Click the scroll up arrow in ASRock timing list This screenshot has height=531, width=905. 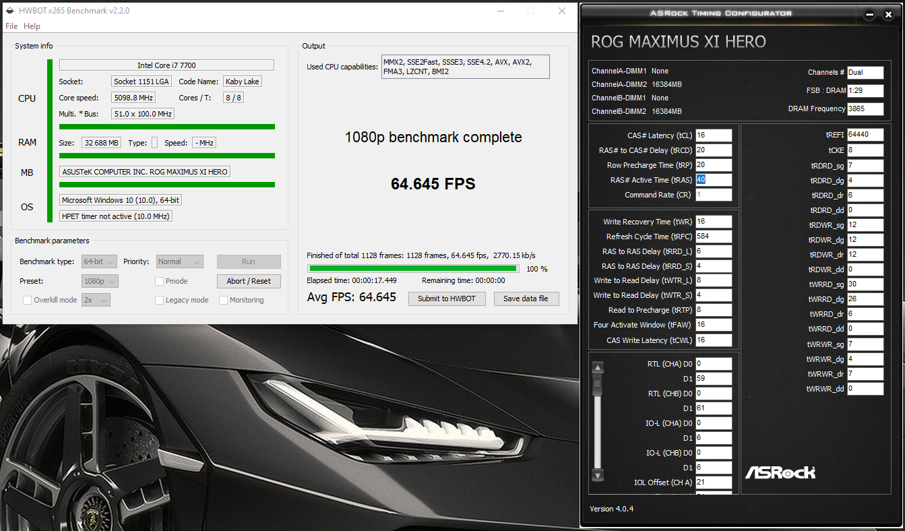(x=598, y=368)
